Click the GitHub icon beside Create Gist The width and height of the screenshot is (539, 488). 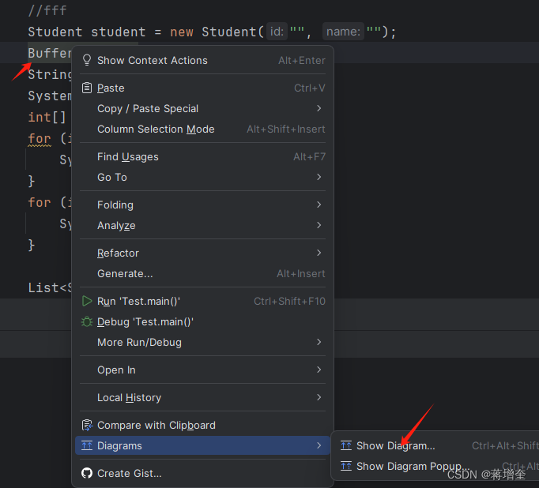87,473
